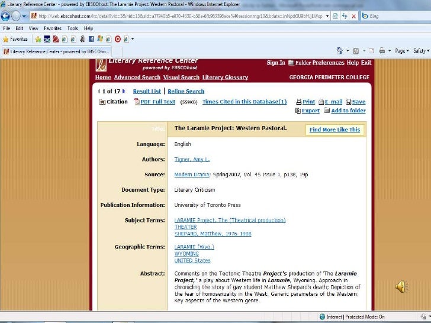Screen dimensions: 431x323
Task: Expand the favorites bar overflow arrow
Action: point(133,39)
